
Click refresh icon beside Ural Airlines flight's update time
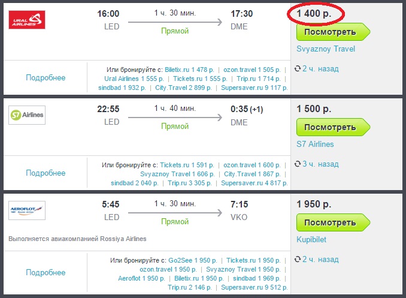pyautogui.click(x=298, y=69)
